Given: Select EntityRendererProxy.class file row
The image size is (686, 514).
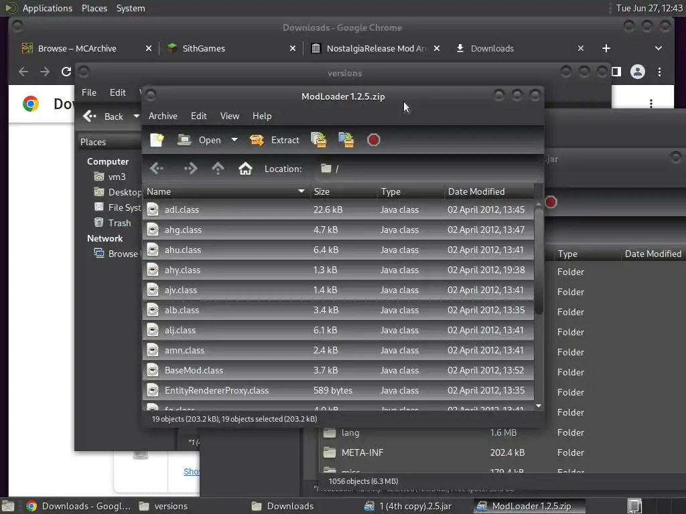Looking at the screenshot, I should tap(338, 390).
